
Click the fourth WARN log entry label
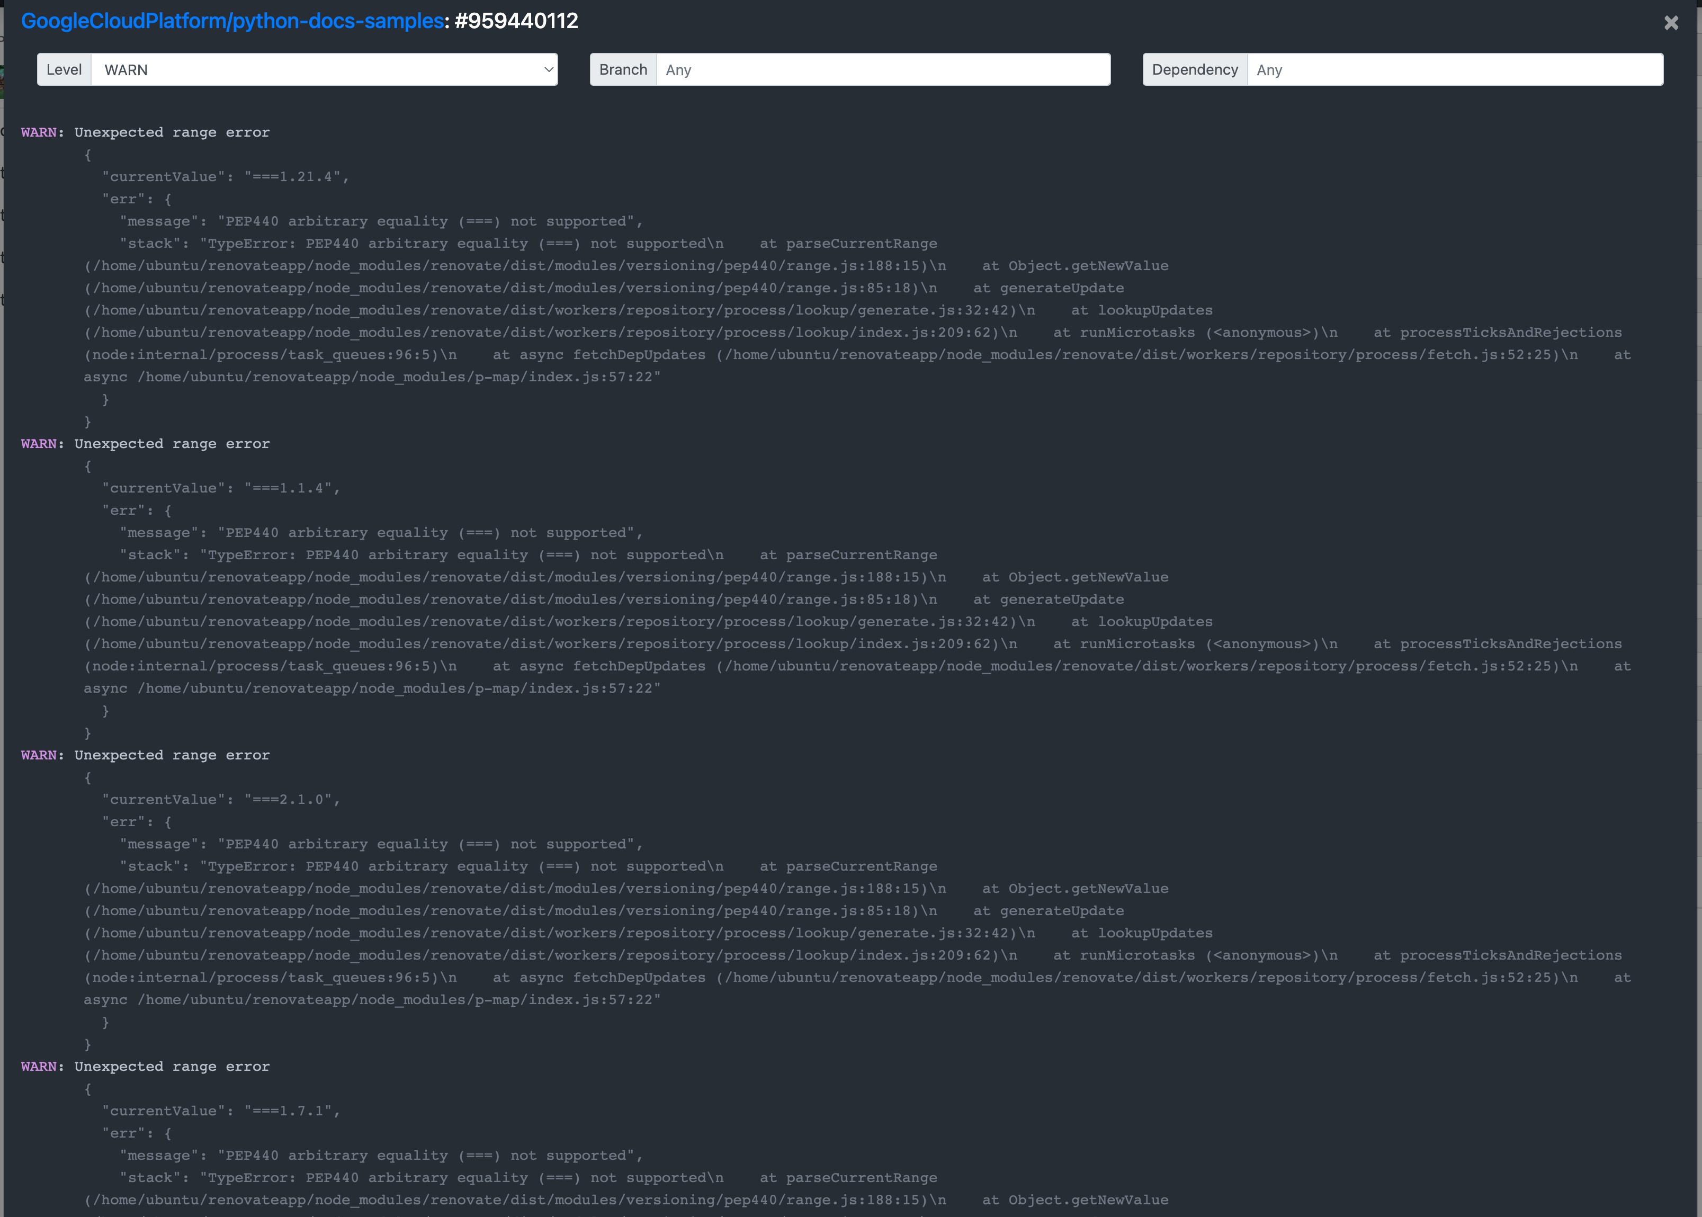(39, 1067)
